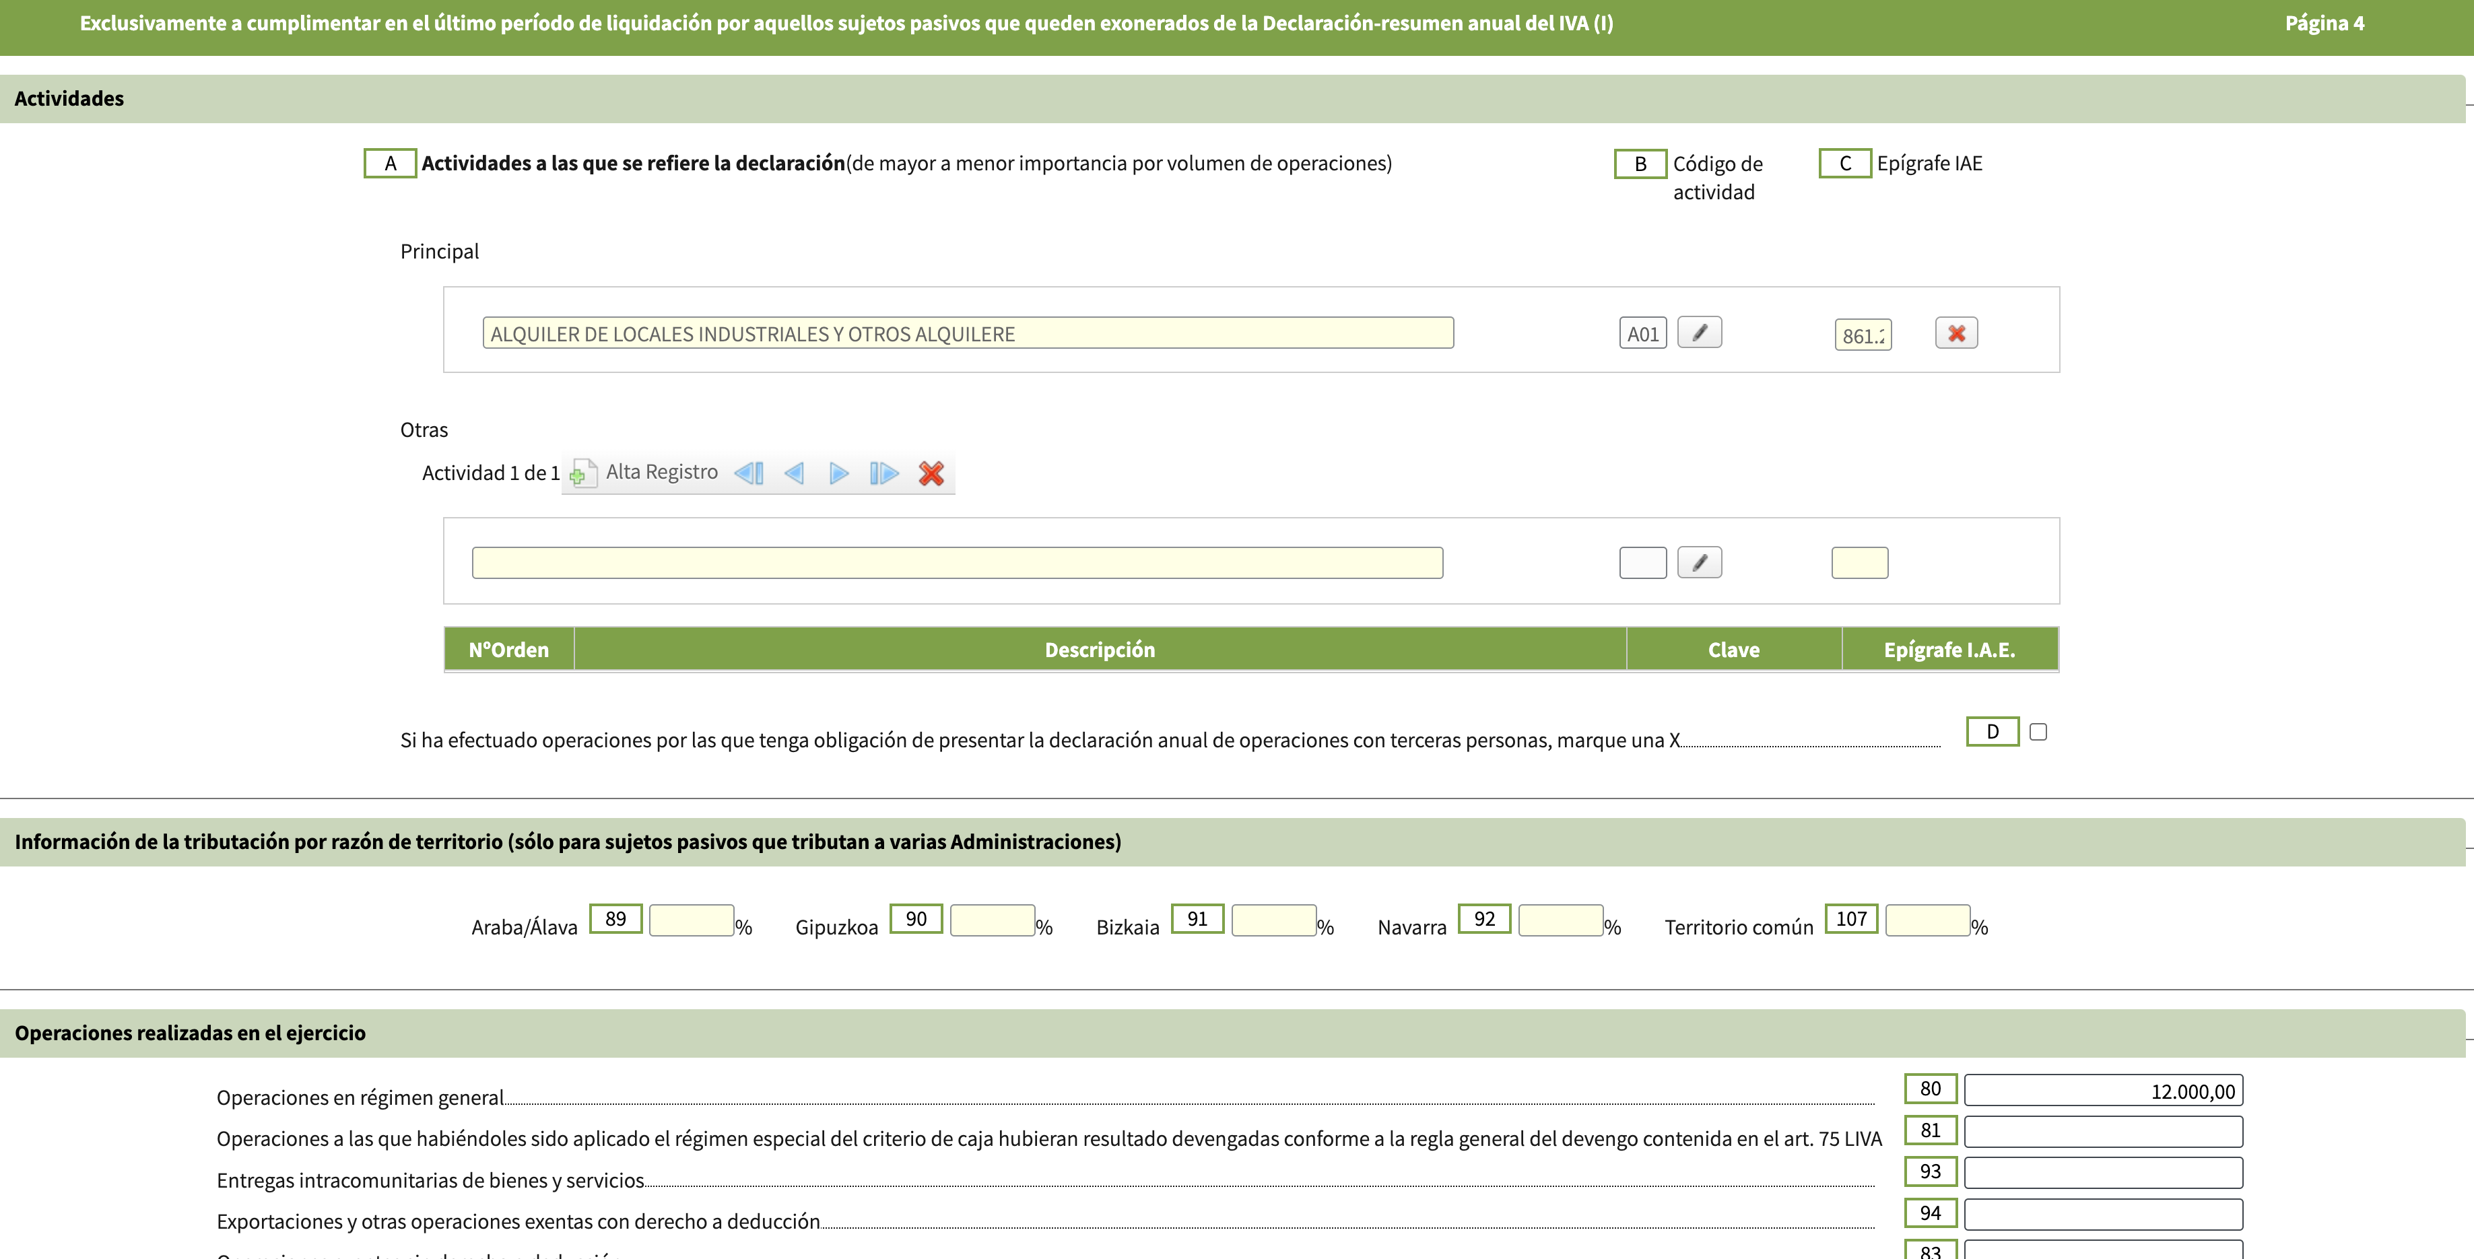Click the Clave column header
This screenshot has height=1259, width=2474.
coord(1733,649)
